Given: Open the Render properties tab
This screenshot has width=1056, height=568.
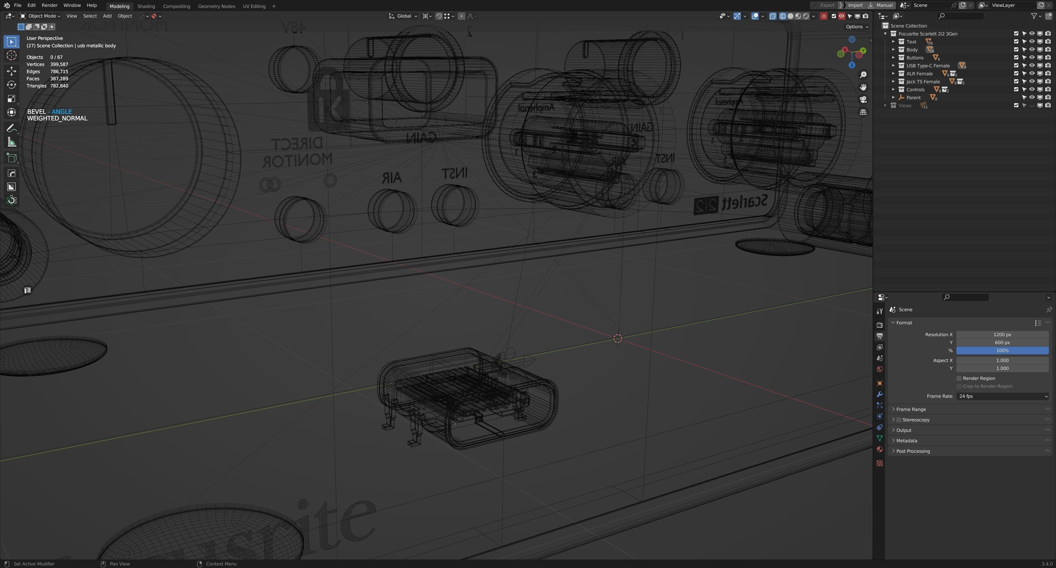Looking at the screenshot, I should [x=879, y=325].
